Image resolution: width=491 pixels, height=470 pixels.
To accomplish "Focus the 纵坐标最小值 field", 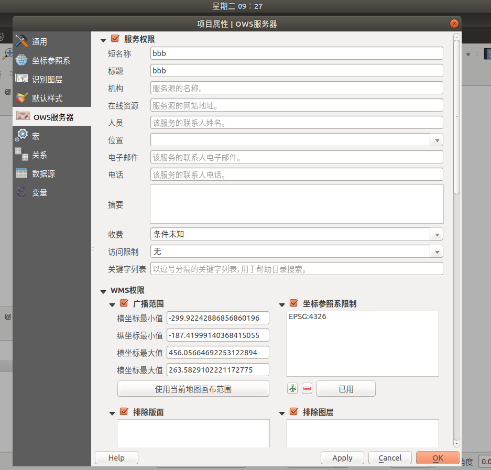I will 218,335.
